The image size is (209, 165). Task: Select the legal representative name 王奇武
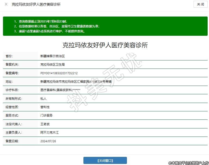45,124
